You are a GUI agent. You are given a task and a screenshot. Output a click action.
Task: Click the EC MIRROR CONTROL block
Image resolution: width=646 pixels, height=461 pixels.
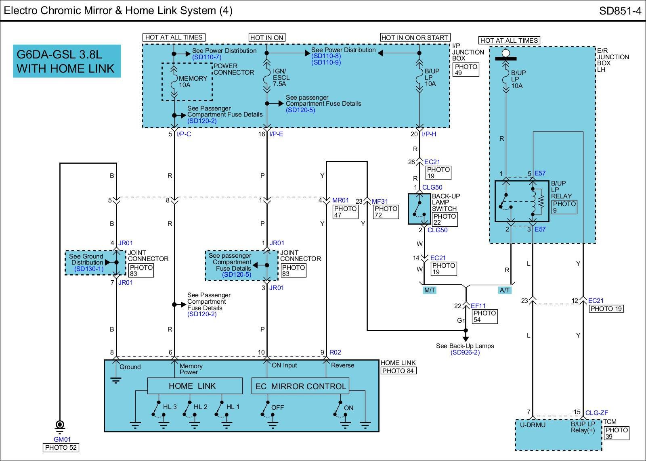pyautogui.click(x=300, y=386)
